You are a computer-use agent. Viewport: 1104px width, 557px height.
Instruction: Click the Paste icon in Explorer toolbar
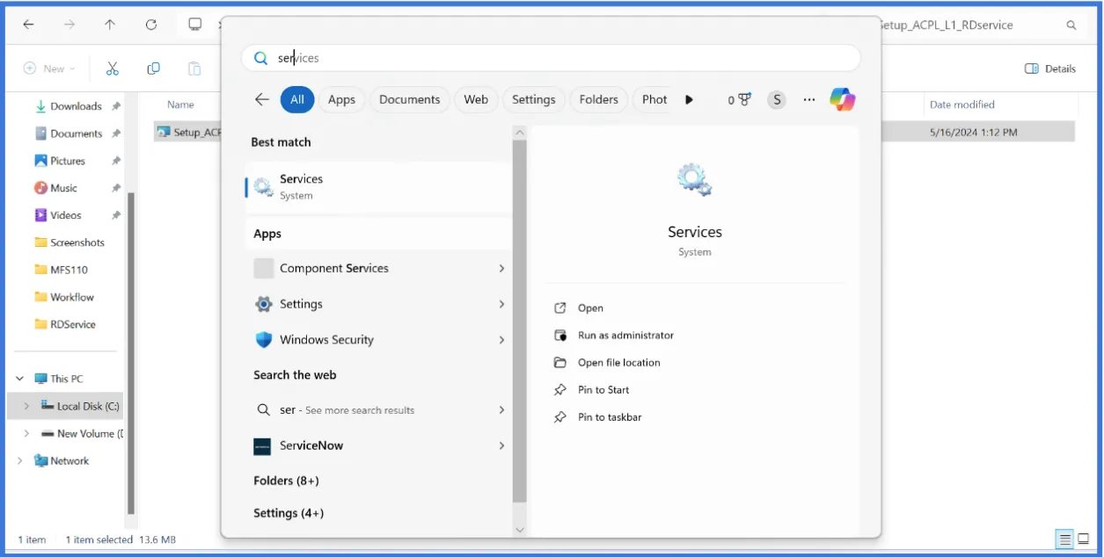click(x=194, y=69)
